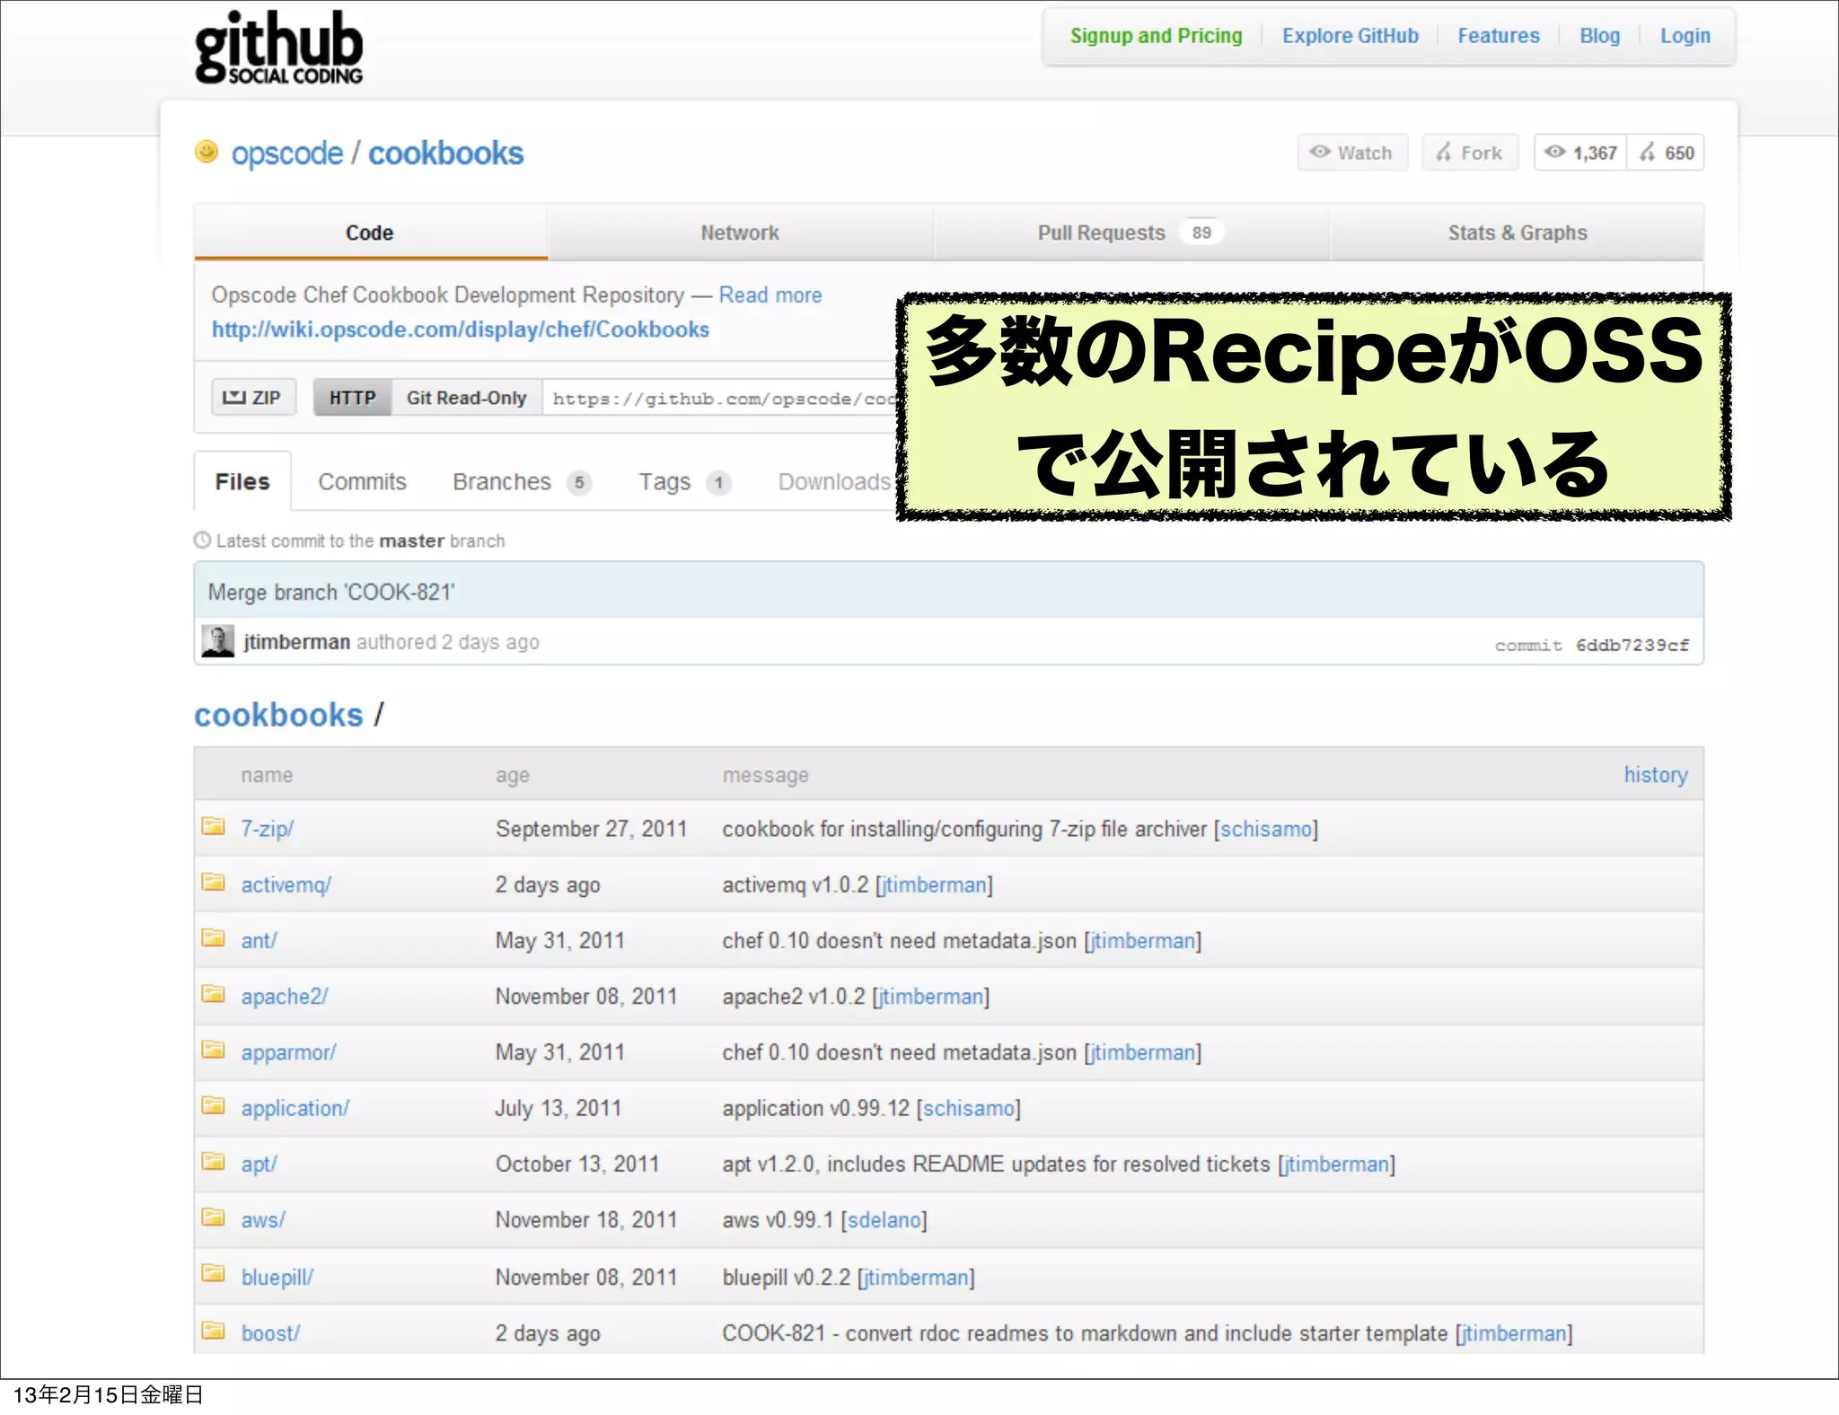
Task: Click jtimberman author name in commit box
Action: tap(296, 642)
